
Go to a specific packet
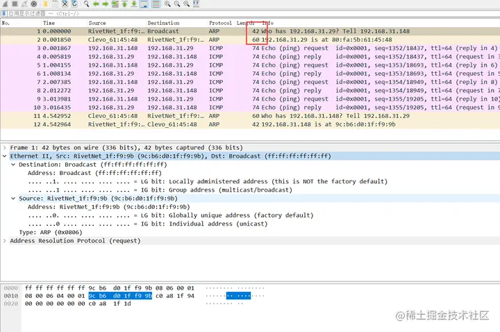[115, 4]
